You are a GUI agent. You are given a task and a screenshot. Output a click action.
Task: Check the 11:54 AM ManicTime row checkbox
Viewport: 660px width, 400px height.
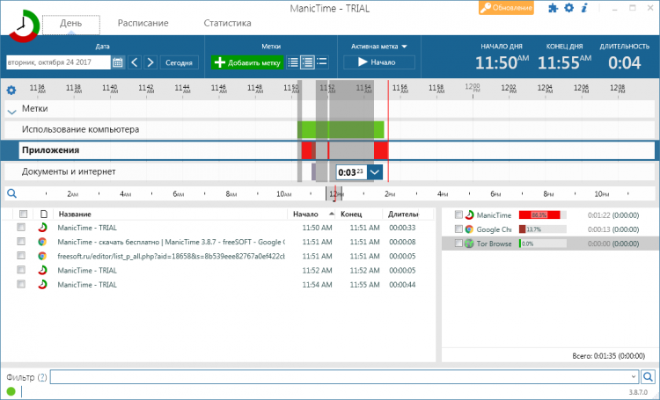(21, 284)
